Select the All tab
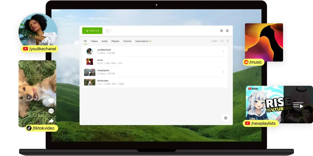 click(x=85, y=41)
